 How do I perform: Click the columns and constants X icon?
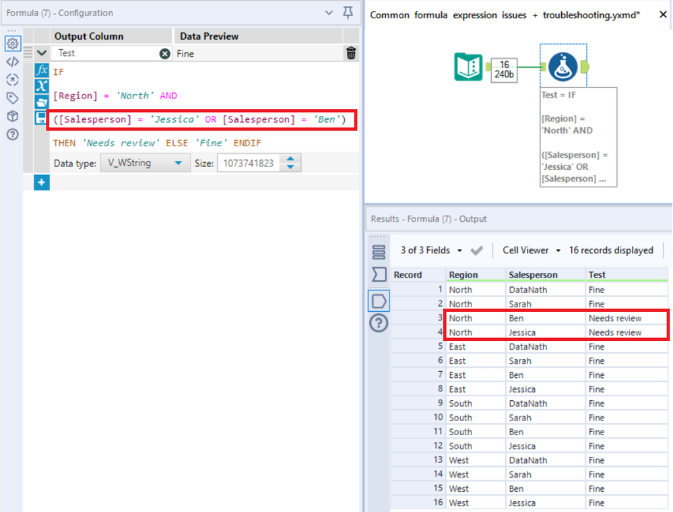point(42,86)
